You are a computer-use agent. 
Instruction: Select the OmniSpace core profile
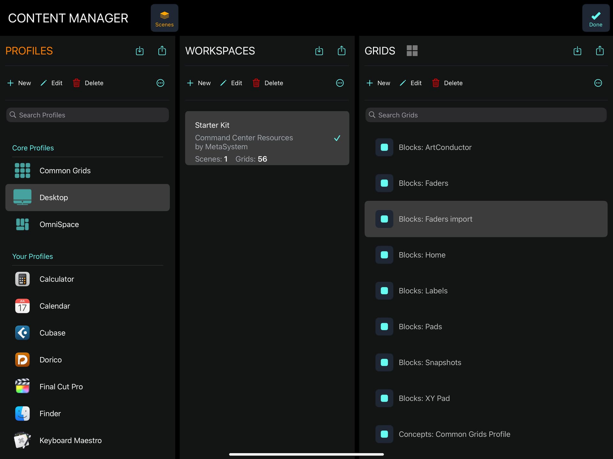(x=59, y=225)
